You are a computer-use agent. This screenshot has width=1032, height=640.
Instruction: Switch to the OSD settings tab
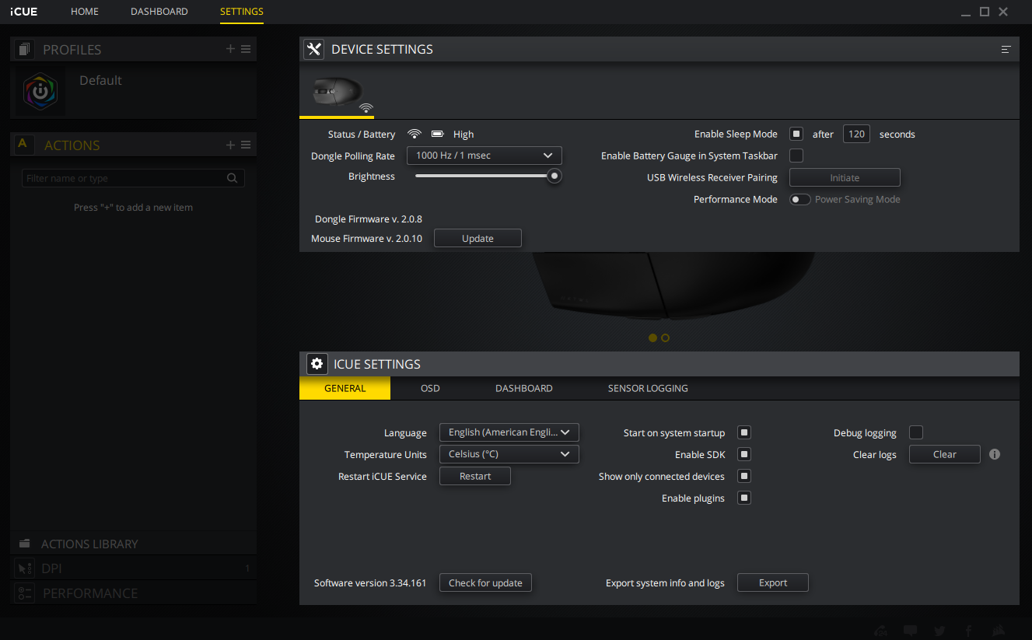click(x=430, y=388)
